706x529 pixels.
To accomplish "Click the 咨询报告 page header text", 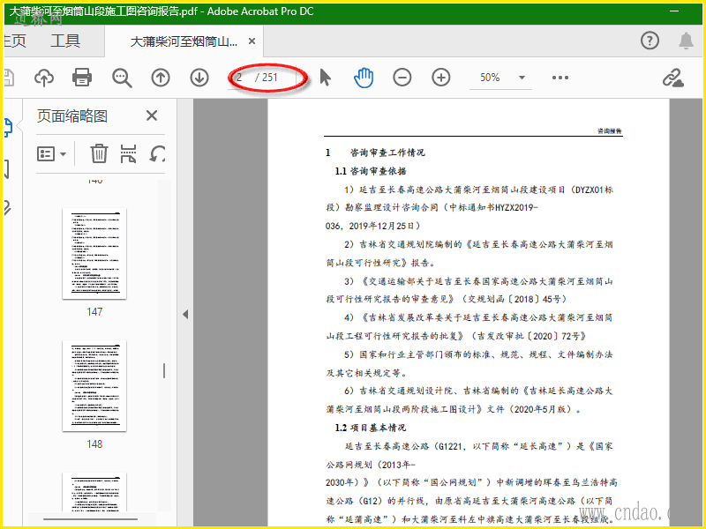I will click(x=610, y=130).
